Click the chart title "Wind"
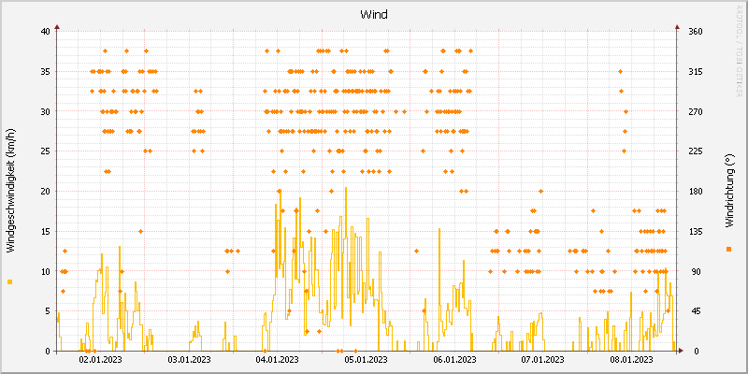This screenshot has width=748, height=374. click(374, 15)
